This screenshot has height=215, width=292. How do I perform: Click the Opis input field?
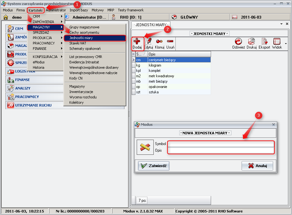click(x=220, y=150)
